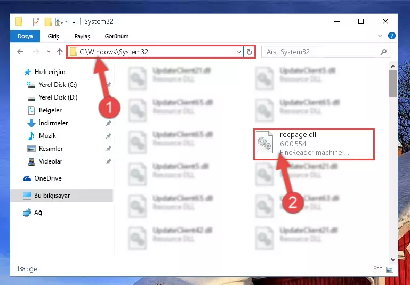Switch to the Görünüm tab
The width and height of the screenshot is (410, 285).
117,36
